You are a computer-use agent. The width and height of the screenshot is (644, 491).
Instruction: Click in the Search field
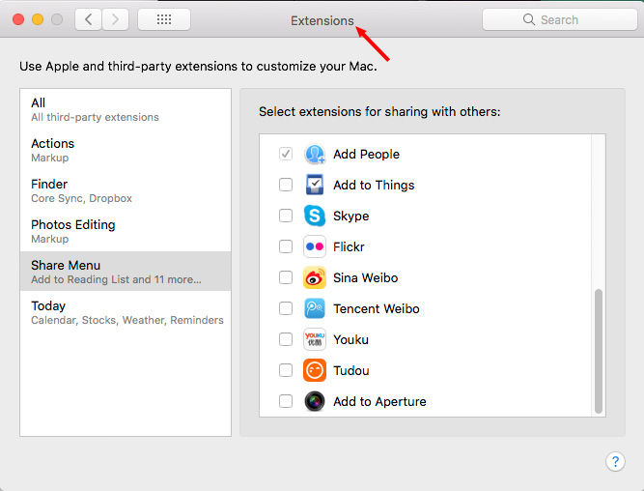pos(559,19)
